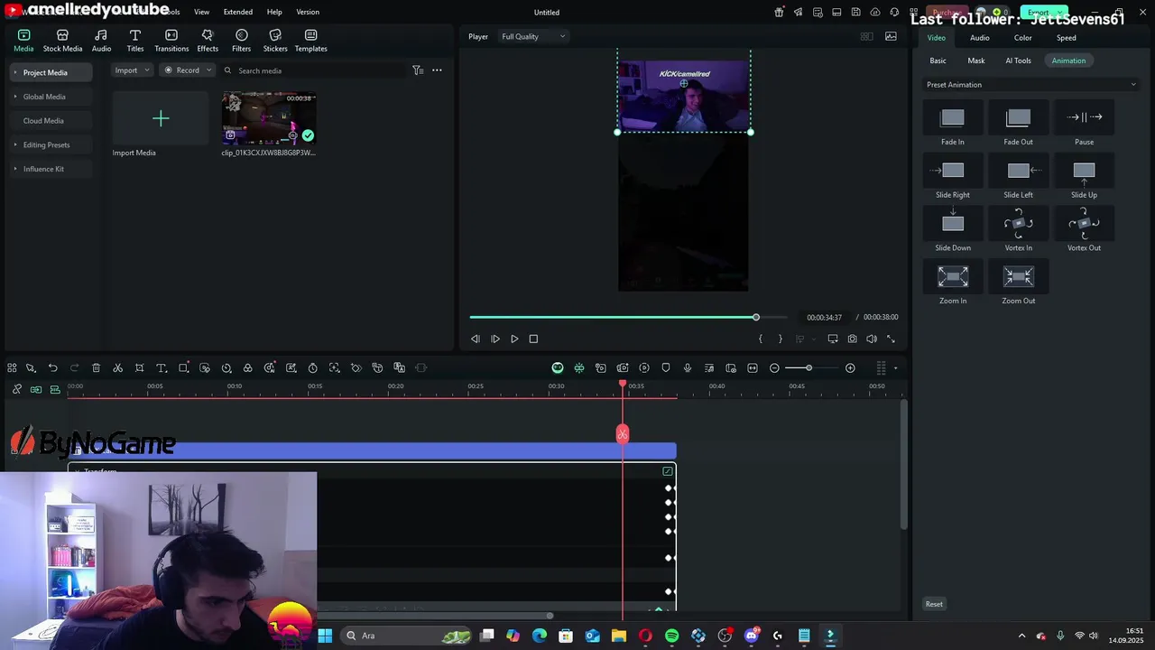The width and height of the screenshot is (1155, 650).
Task: Open Stock Media library
Action: pyautogui.click(x=62, y=41)
